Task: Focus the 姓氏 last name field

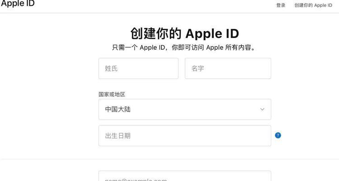Action: 138,68
